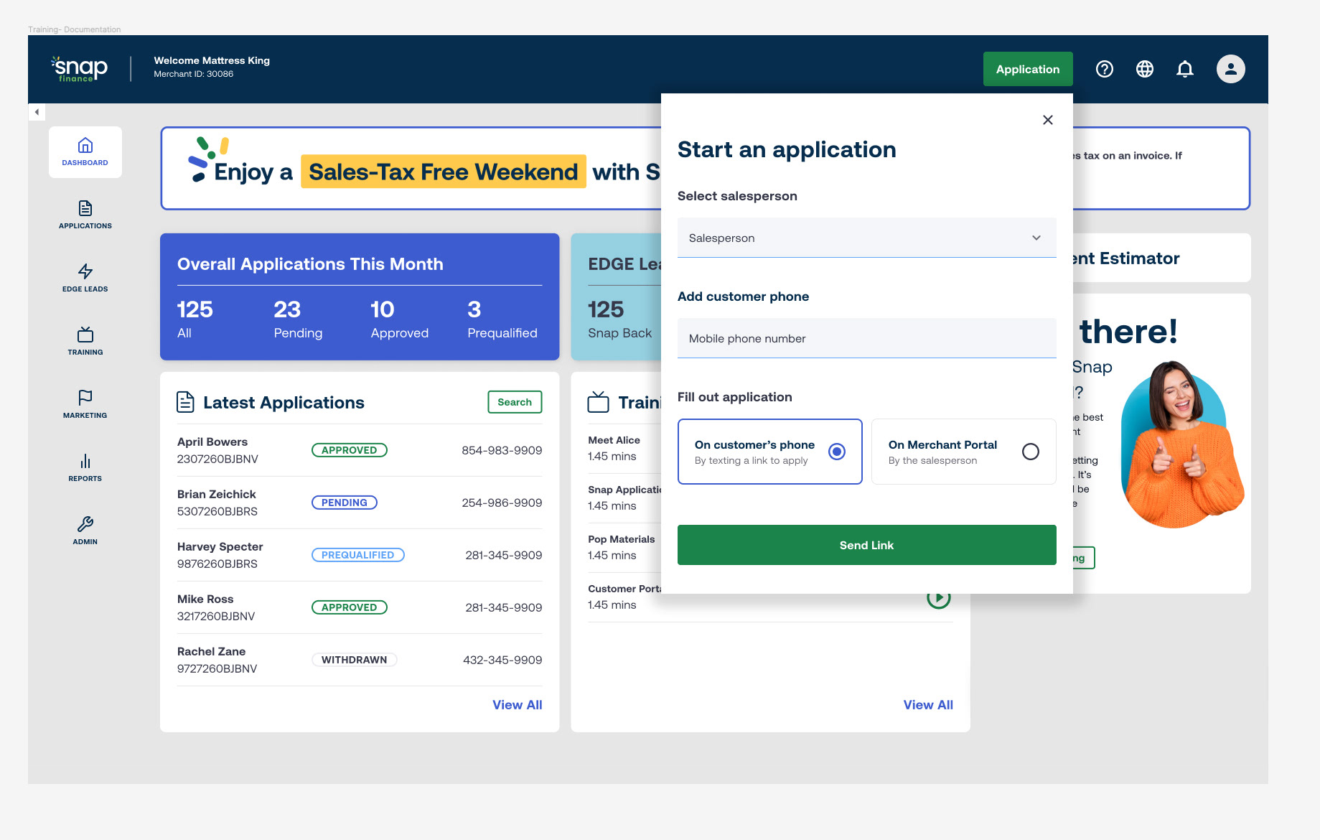The width and height of the screenshot is (1320, 840).
Task: Open the notifications bell
Action: [x=1185, y=69]
